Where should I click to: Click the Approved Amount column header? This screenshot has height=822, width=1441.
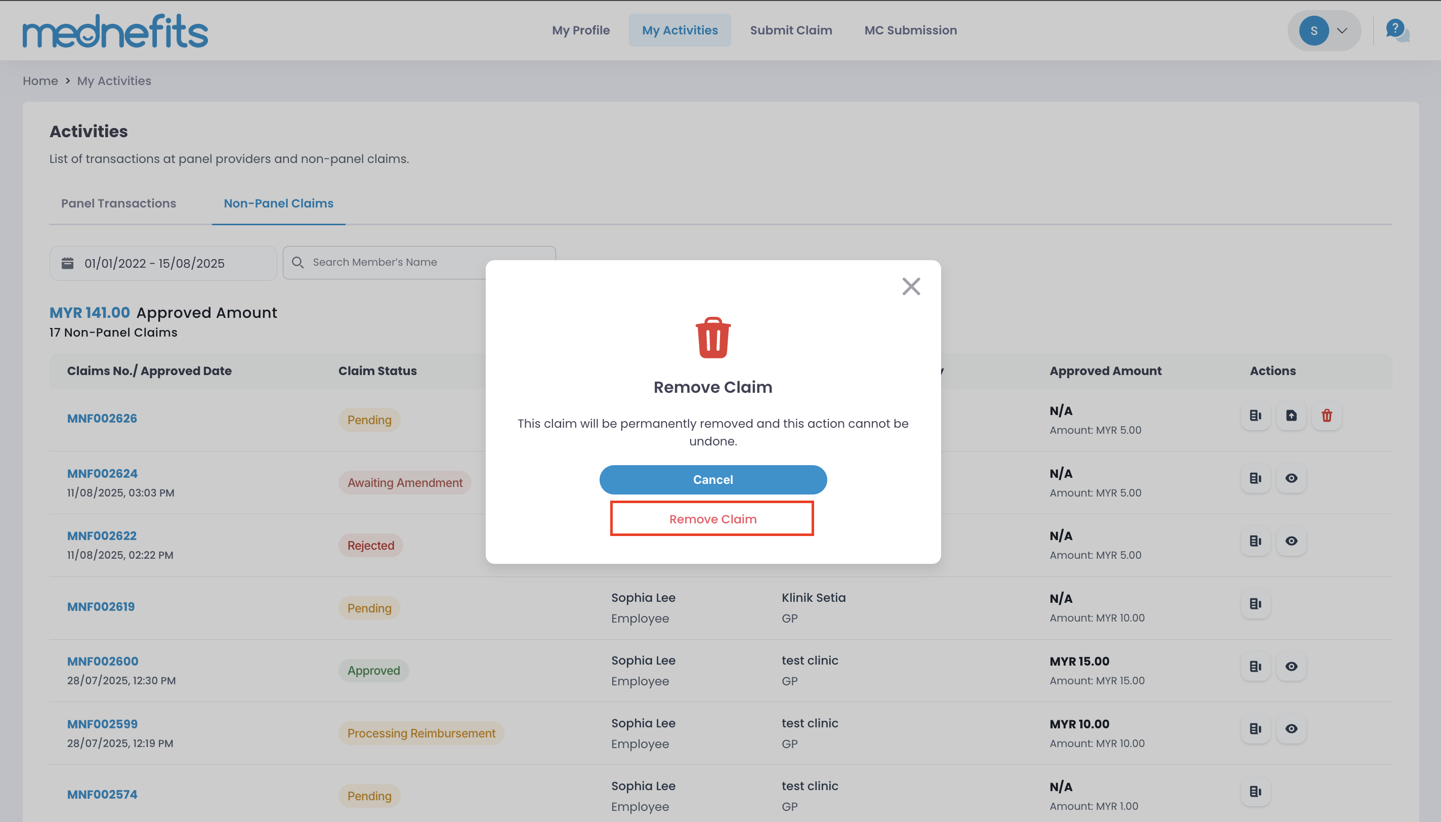1106,371
